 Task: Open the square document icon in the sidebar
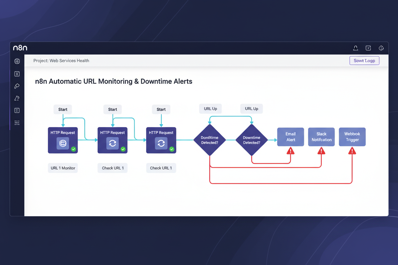click(x=17, y=74)
